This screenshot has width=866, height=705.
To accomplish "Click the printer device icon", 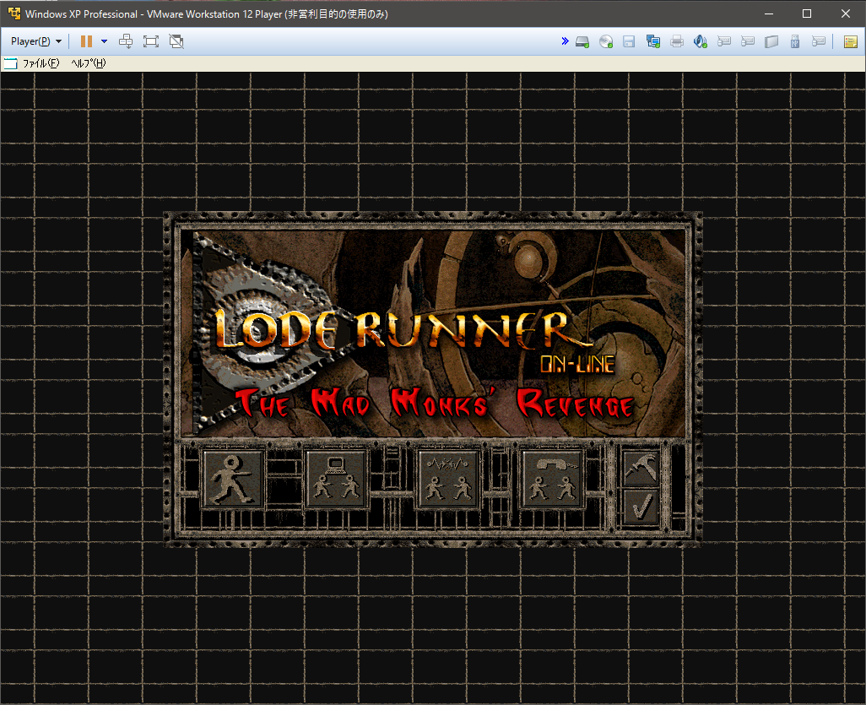I will (677, 41).
